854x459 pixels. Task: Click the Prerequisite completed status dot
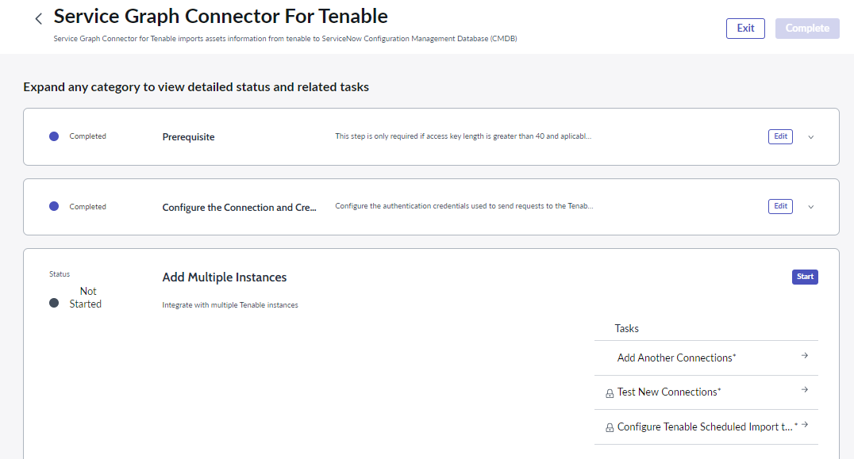point(54,136)
